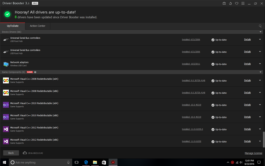Open the hamburger options menu
The image size is (265, 166).
[243, 3]
